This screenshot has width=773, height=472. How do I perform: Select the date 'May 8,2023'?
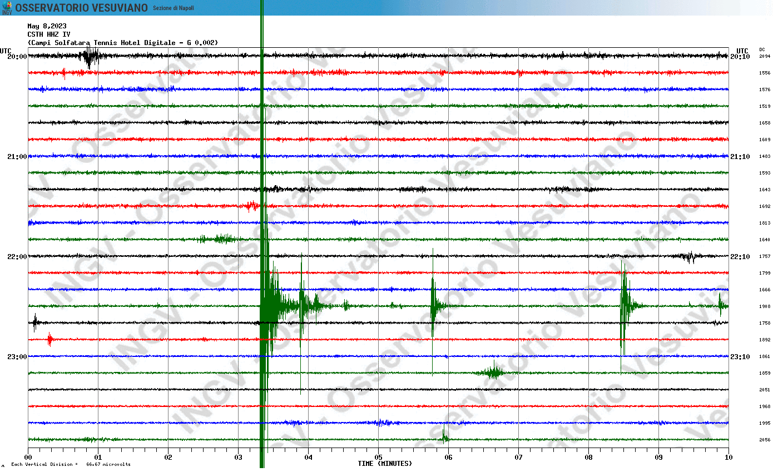pos(47,26)
